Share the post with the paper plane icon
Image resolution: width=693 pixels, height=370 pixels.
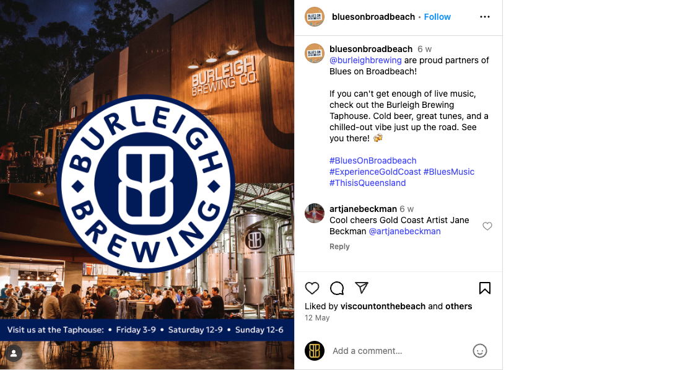click(x=362, y=288)
